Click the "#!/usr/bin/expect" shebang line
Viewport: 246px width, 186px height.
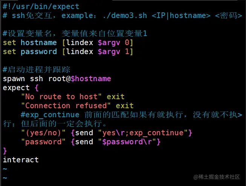[41, 6]
